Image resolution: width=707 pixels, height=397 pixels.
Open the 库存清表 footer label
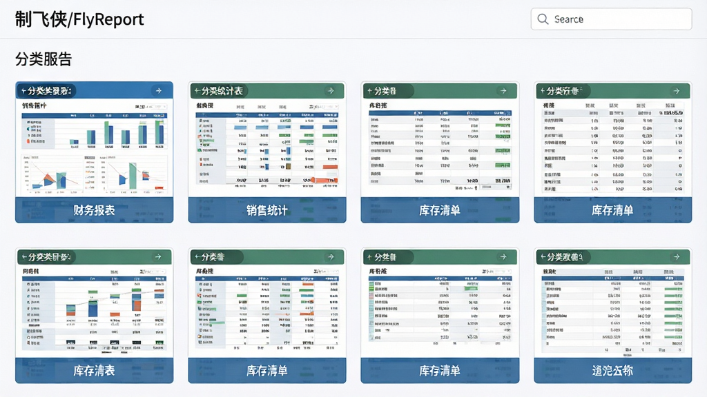pos(94,371)
